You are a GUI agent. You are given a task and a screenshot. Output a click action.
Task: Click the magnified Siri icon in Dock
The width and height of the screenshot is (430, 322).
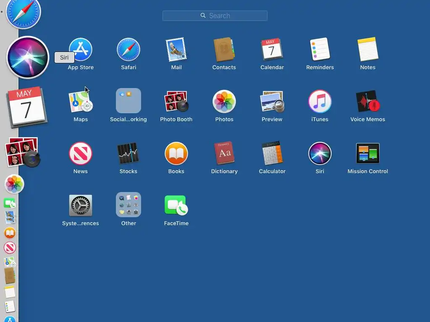tap(27, 57)
